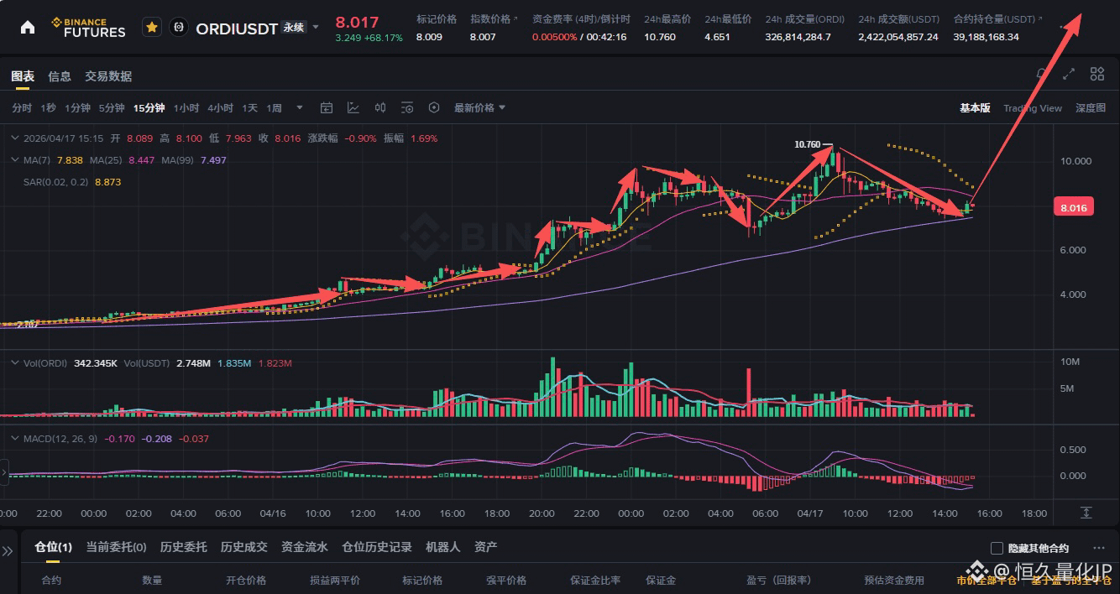The height and width of the screenshot is (594, 1120).
Task: Select the 1分钟 timeframe
Action: pos(77,107)
